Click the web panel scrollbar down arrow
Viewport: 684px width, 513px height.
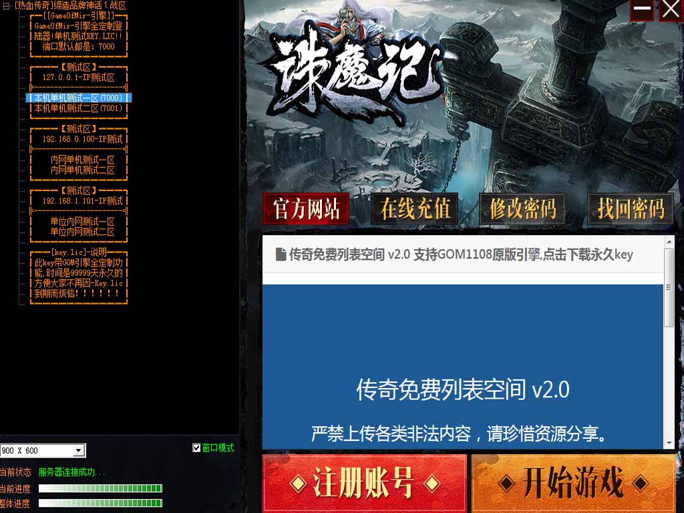pos(669,444)
